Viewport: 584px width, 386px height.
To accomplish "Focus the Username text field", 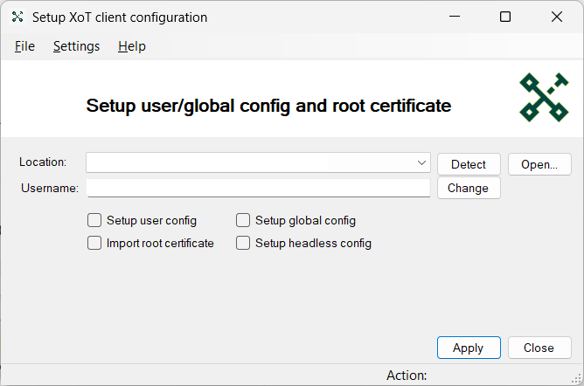I will pos(259,188).
